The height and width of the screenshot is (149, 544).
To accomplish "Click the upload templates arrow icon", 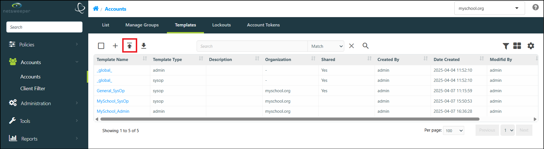I will tap(130, 46).
